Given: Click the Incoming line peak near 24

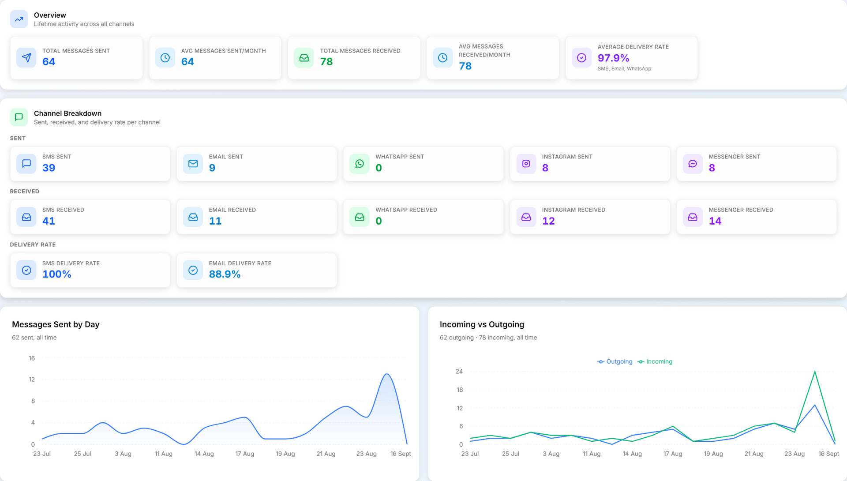Looking at the screenshot, I should click(815, 372).
